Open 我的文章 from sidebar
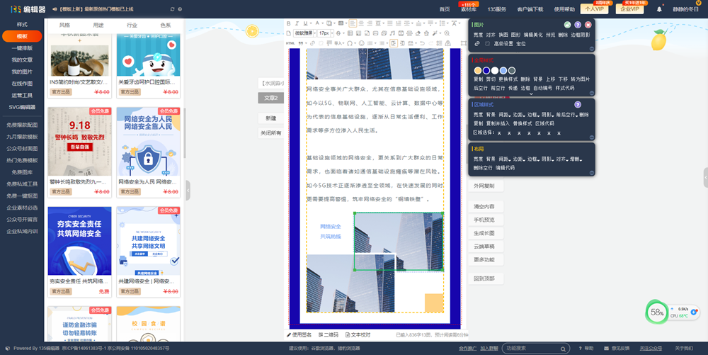708x355 pixels. (22, 60)
